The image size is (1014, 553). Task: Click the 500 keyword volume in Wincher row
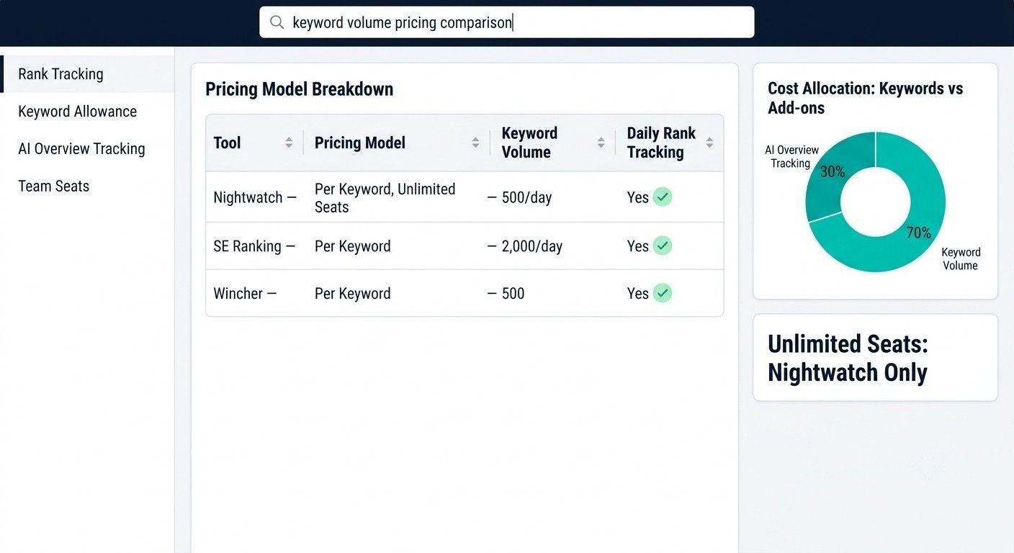513,294
